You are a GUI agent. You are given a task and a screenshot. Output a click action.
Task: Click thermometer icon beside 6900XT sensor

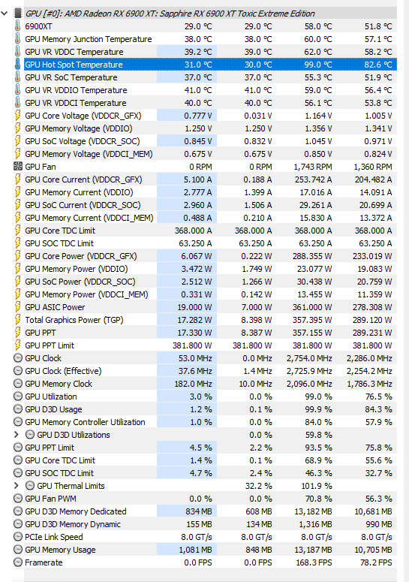coord(17,26)
